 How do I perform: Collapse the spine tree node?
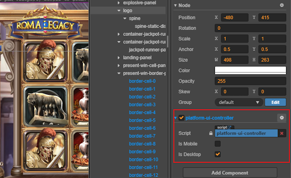(x=125, y=18)
